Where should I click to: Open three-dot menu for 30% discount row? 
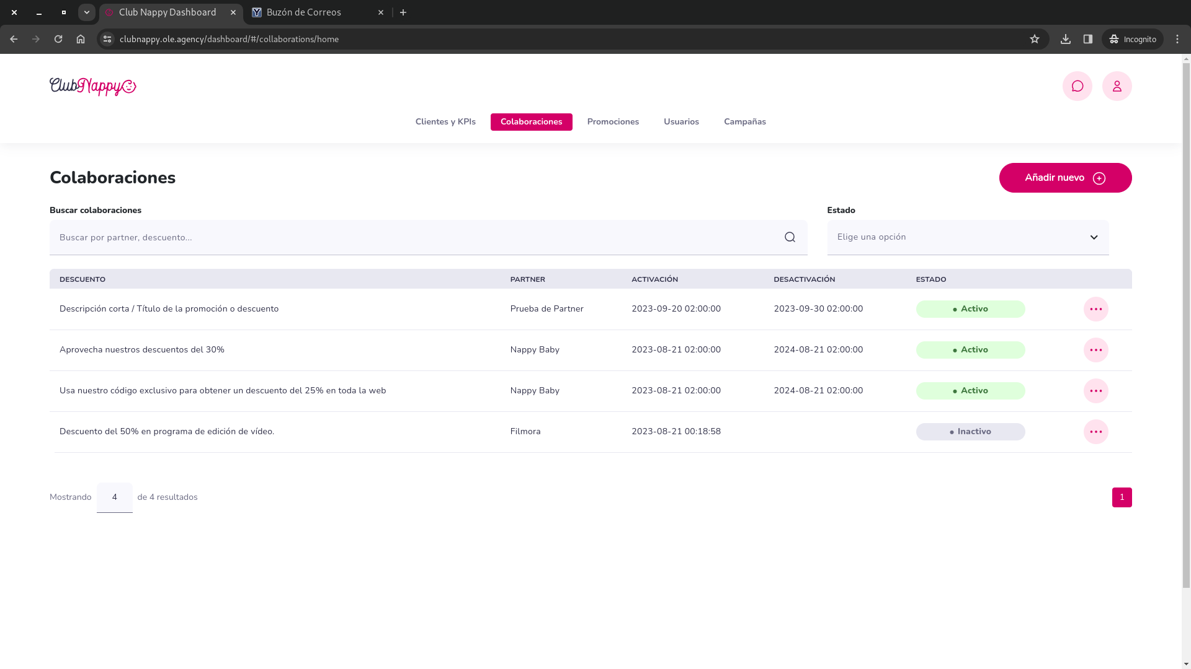[1095, 350]
